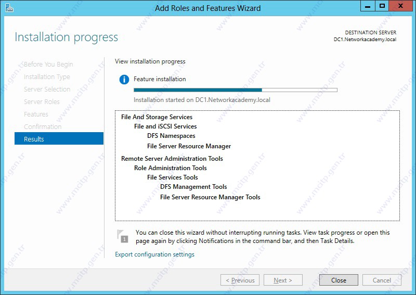The width and height of the screenshot is (416, 295).
Task: Click the blue information icon beside Feature installation
Action: [124, 80]
